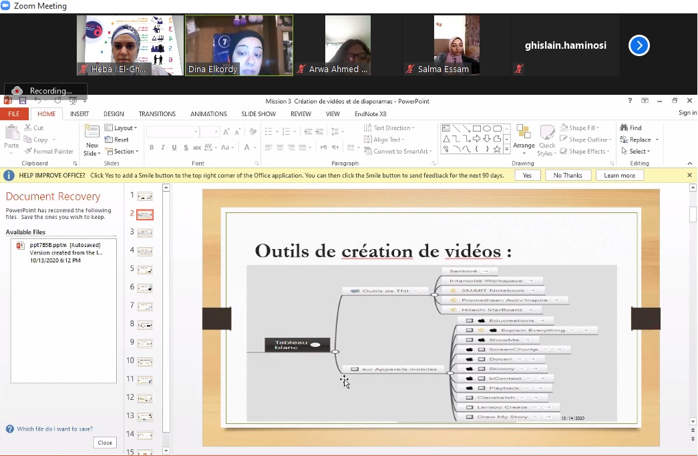Click the Save icon in quick access toolbar

click(x=23, y=101)
